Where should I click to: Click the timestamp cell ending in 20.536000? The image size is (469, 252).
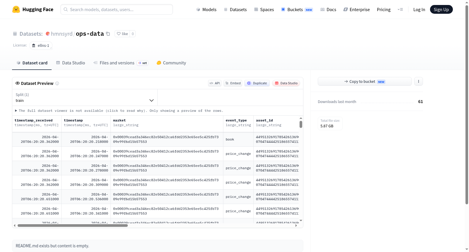coord(86,197)
